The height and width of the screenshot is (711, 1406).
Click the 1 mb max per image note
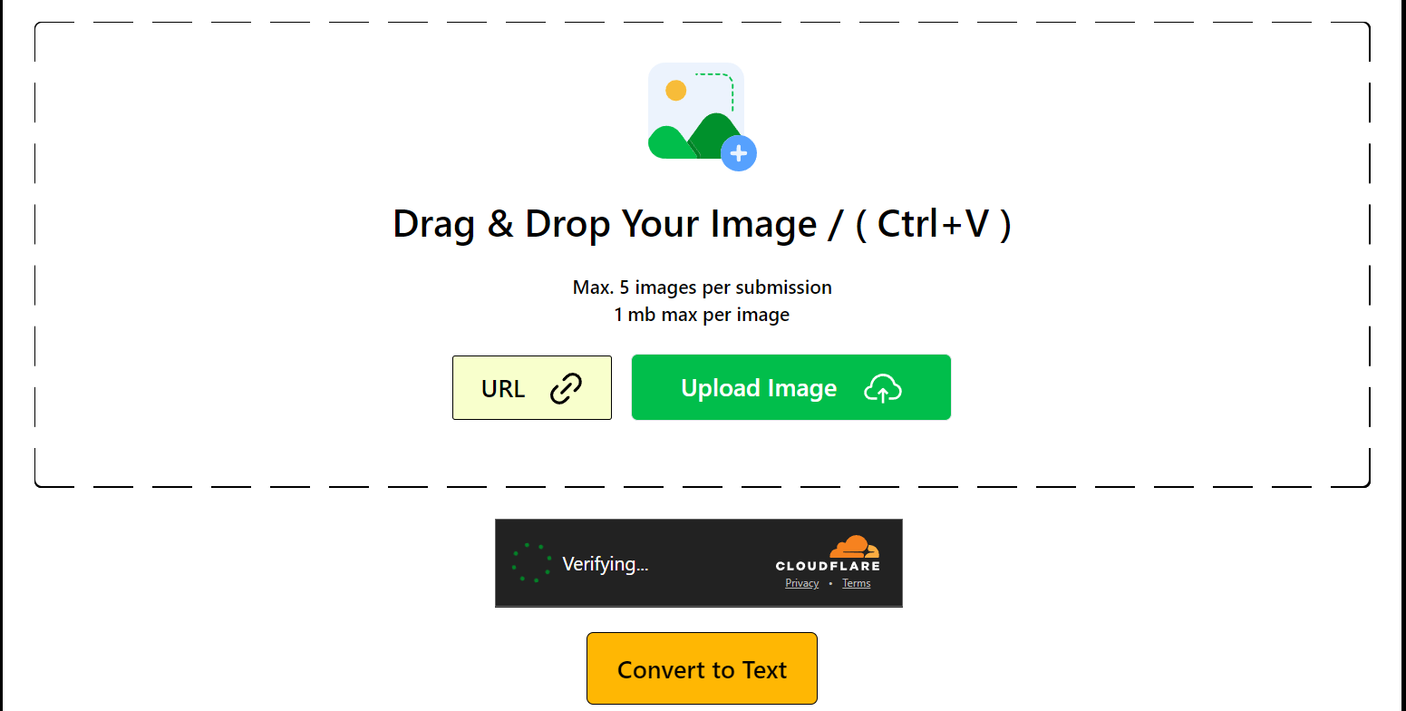click(x=702, y=315)
